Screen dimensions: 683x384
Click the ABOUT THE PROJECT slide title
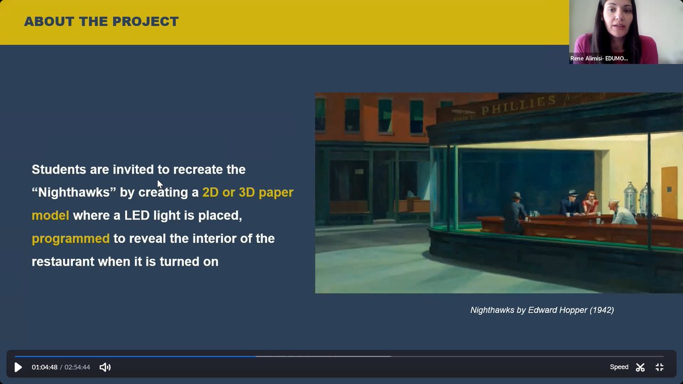pos(101,22)
